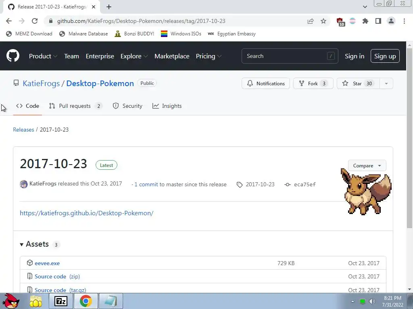Image resolution: width=413 pixels, height=309 pixels.
Task: Toggle the browser side panel icon
Action: (x=378, y=21)
